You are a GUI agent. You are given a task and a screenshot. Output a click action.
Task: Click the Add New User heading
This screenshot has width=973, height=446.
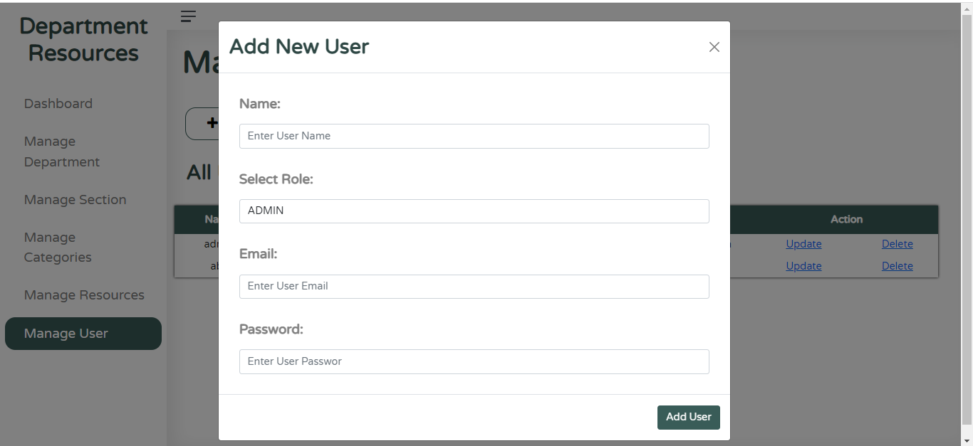(x=299, y=47)
